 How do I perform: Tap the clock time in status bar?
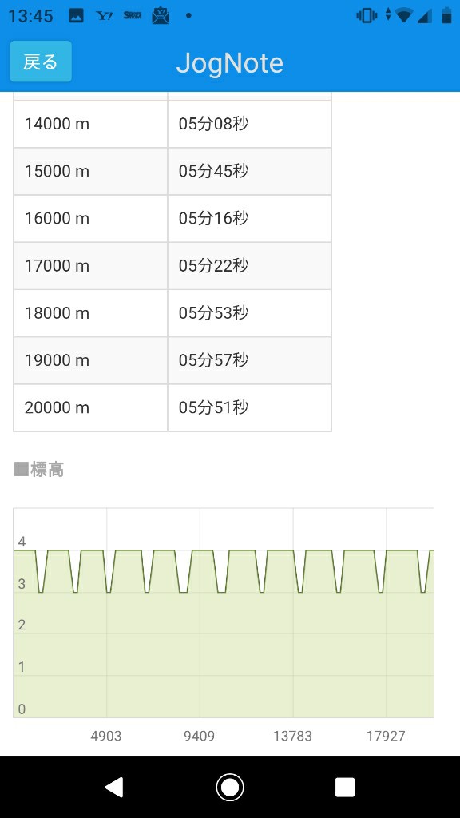(31, 16)
